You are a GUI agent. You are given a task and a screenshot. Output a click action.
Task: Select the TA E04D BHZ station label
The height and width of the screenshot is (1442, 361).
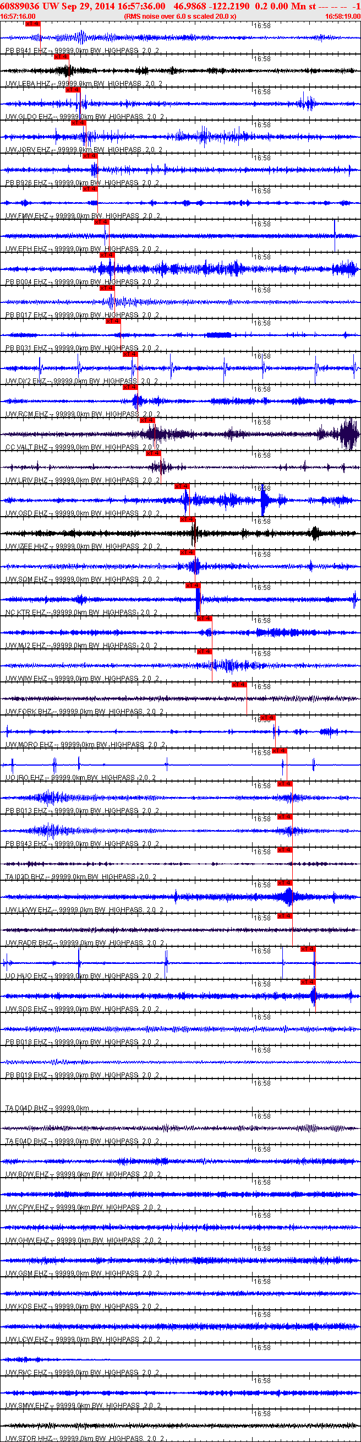(83, 1140)
